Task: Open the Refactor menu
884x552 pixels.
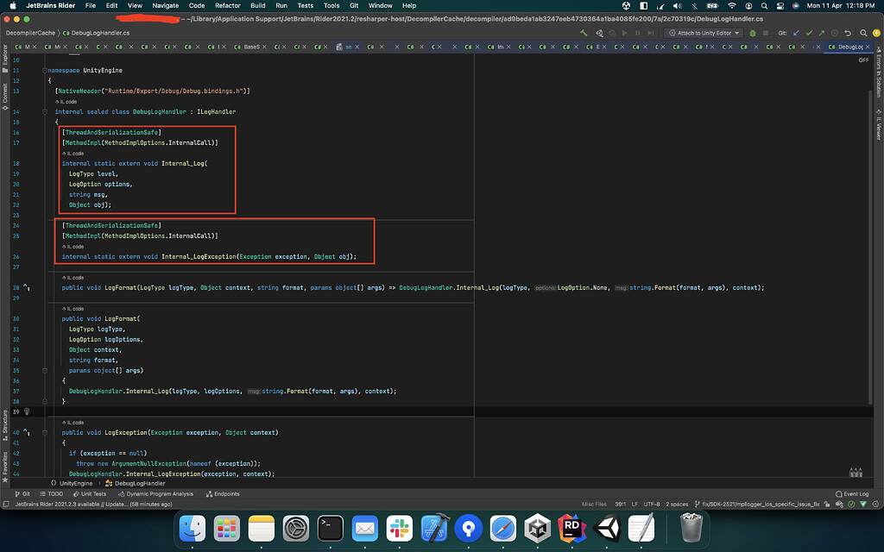Action: click(227, 5)
